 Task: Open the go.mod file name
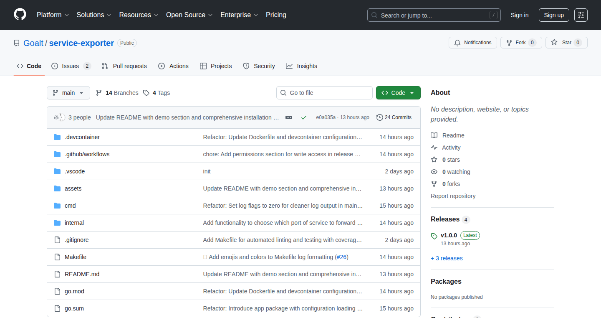click(74, 291)
